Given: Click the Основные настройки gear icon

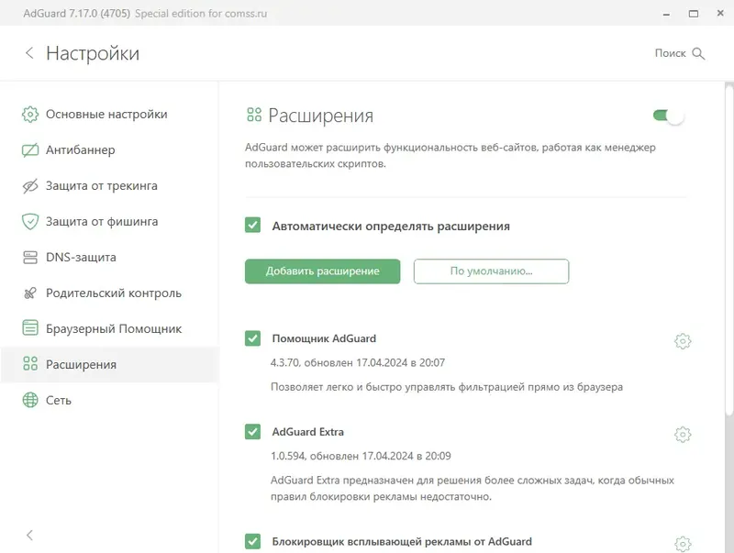Looking at the screenshot, I should [30, 115].
